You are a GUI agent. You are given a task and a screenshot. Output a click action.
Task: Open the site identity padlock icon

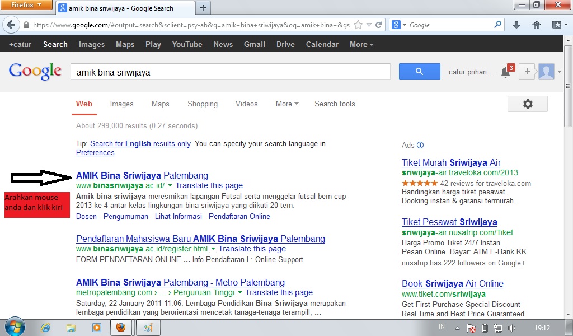click(26, 25)
